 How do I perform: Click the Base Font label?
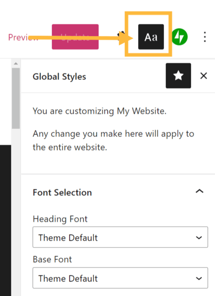tap(52, 259)
